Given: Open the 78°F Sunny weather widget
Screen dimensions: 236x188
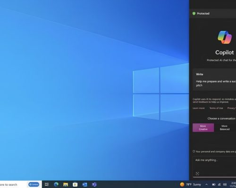Looking at the screenshot, I should click(191, 184).
